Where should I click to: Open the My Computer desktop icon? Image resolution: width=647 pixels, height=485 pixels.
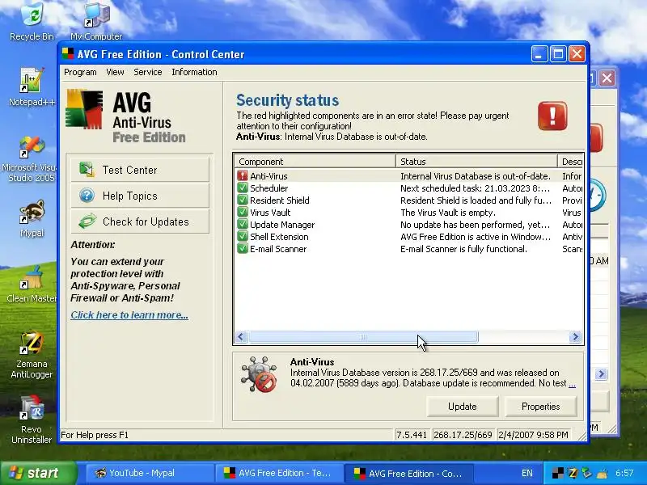coord(96,22)
